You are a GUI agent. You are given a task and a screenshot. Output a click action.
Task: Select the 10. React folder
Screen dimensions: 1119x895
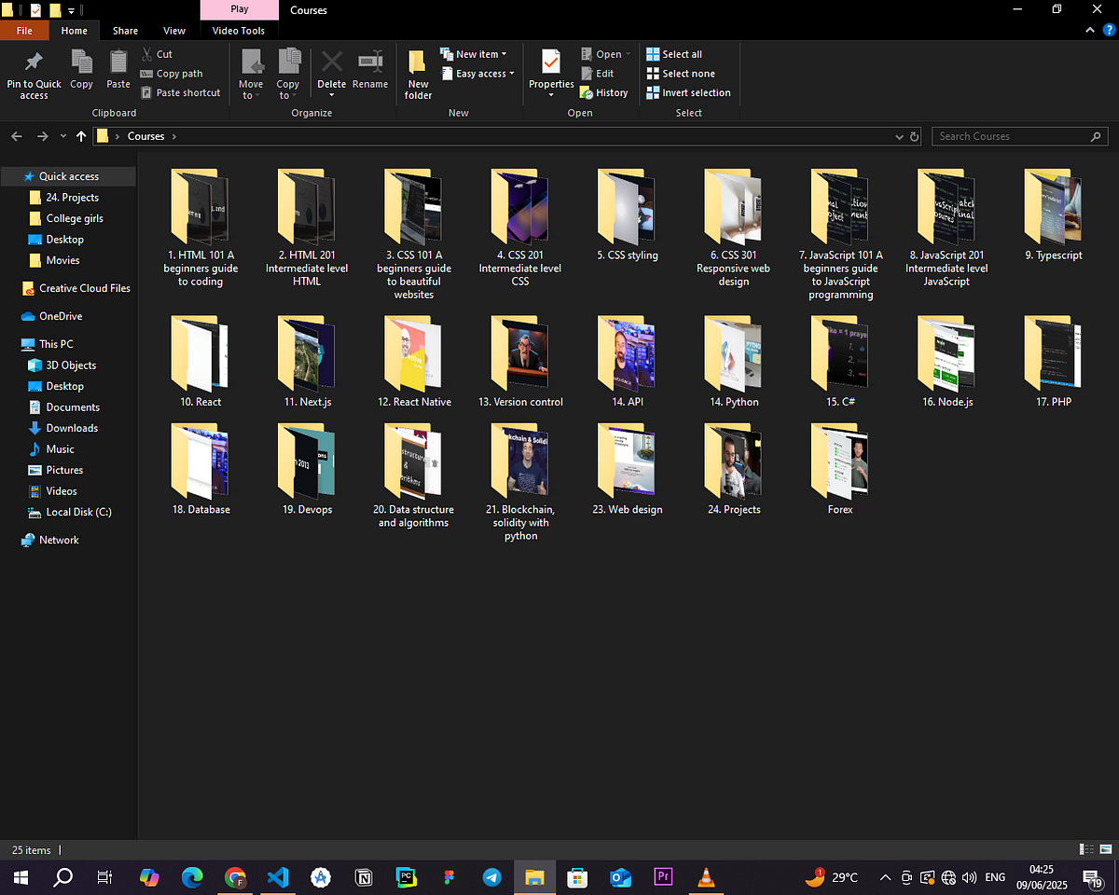[200, 363]
